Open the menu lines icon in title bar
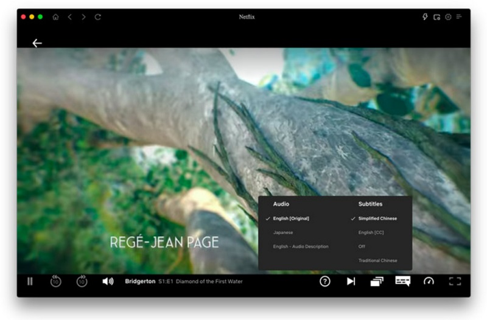Viewport: 487px width, 320px height. click(x=459, y=17)
